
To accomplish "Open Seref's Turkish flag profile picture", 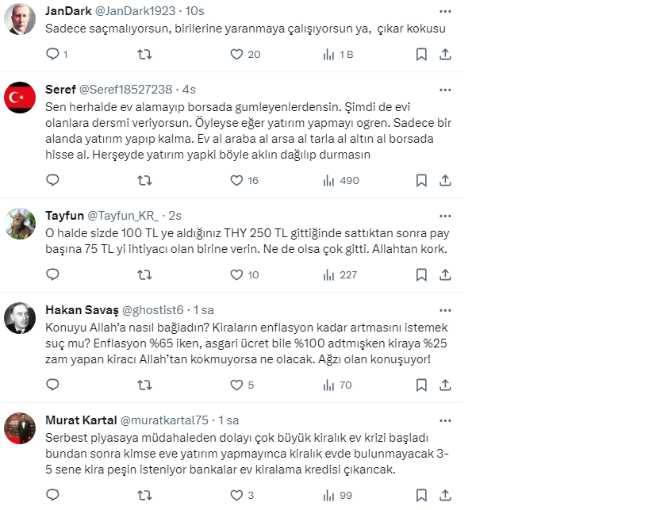I will pos(20,98).
